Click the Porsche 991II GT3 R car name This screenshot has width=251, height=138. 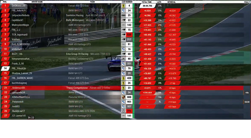[x=79, y=97]
